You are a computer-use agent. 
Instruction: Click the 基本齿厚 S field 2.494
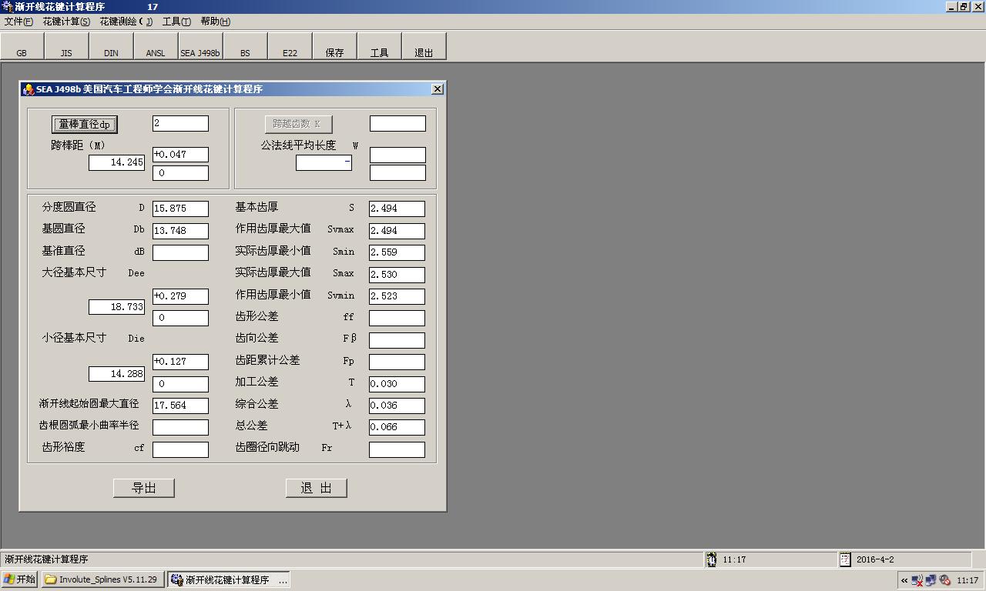tap(397, 209)
